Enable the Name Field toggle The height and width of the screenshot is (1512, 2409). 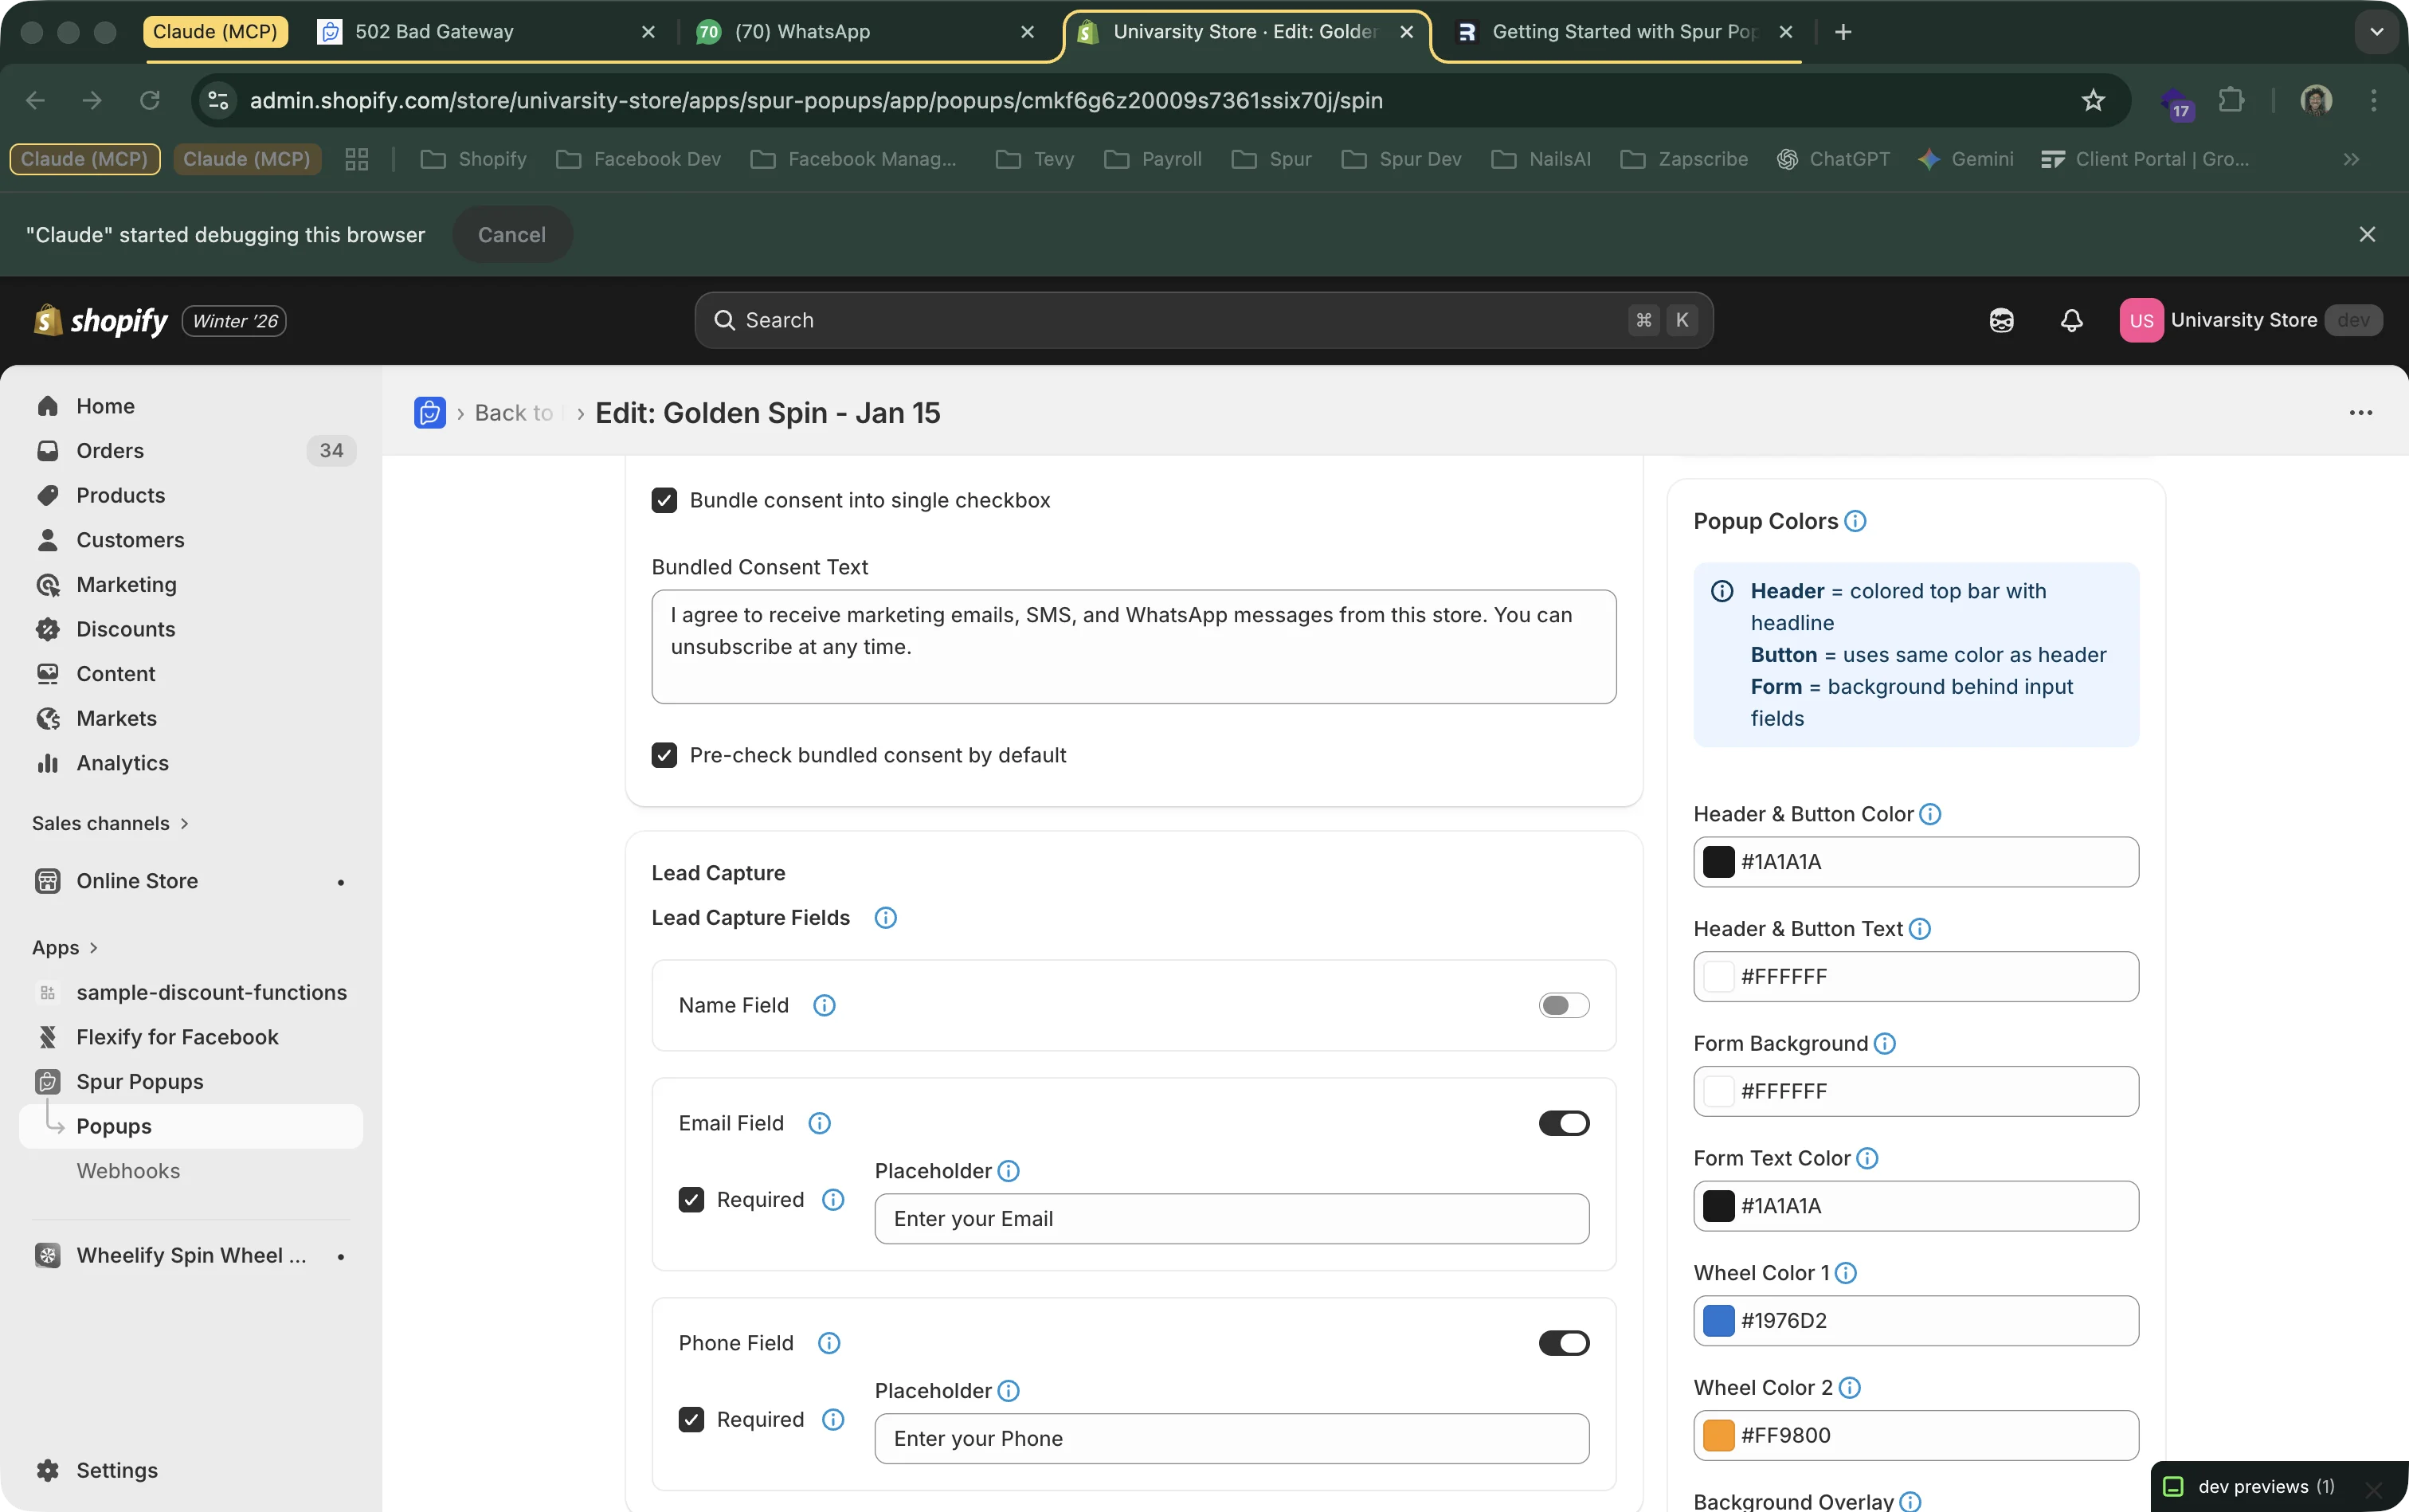tap(1562, 1005)
